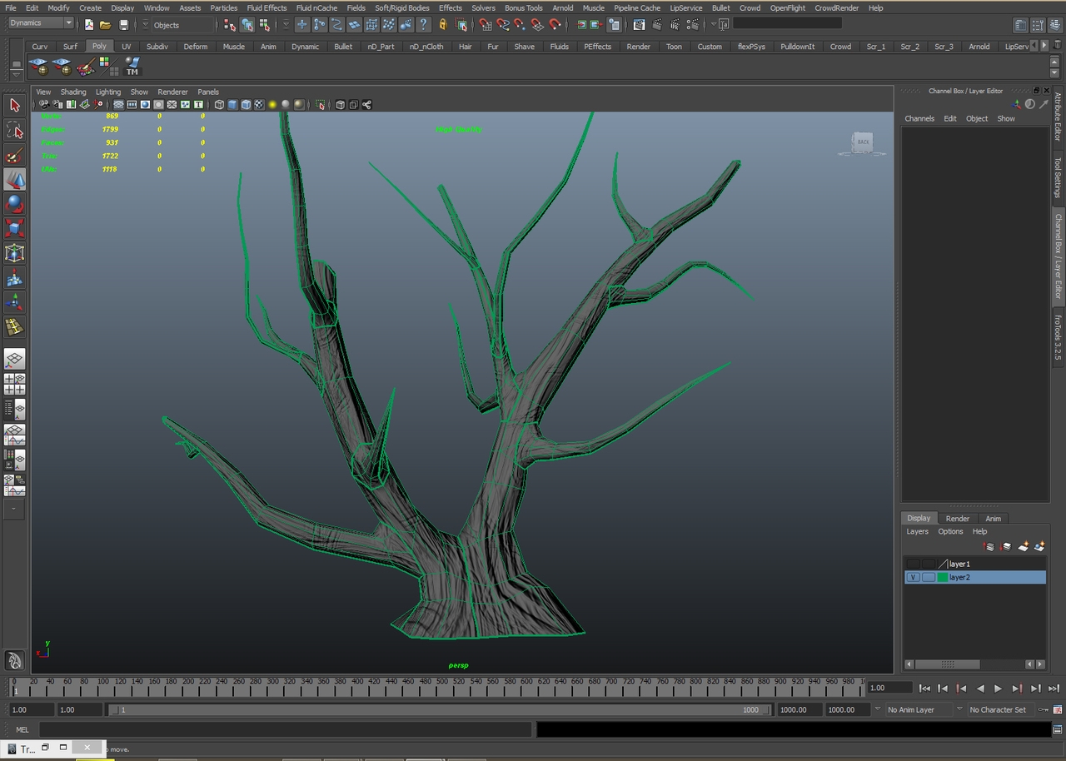Toggle viewport textured display checker icon
Viewport: 1066px width, 761px height.
pyautogui.click(x=259, y=104)
